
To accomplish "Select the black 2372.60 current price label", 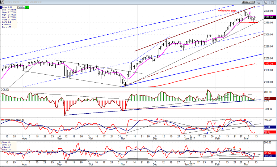I will click(270, 17).
